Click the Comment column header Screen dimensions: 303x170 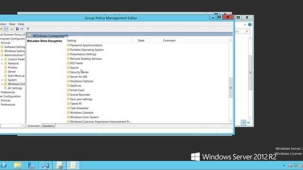click(169, 41)
